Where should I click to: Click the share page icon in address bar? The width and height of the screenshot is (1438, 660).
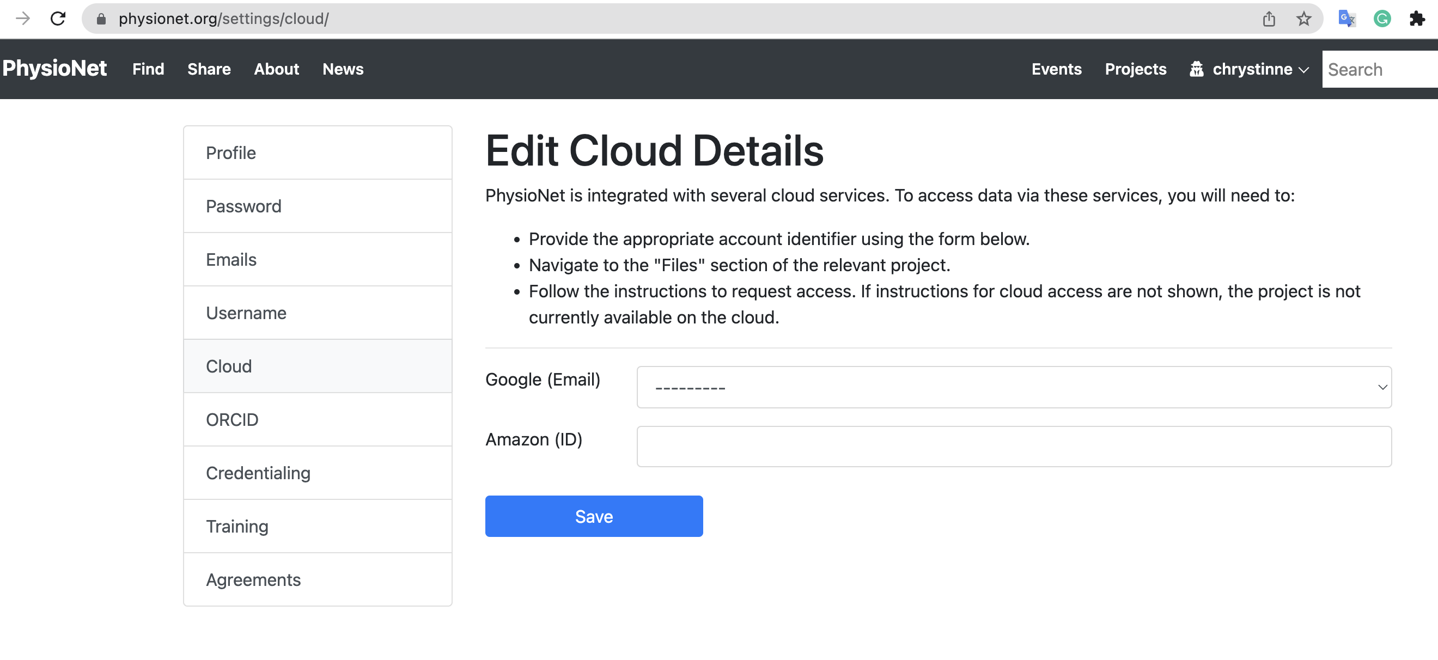1268,19
